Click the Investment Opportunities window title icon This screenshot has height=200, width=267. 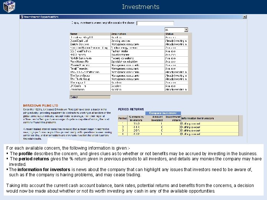(22, 17)
